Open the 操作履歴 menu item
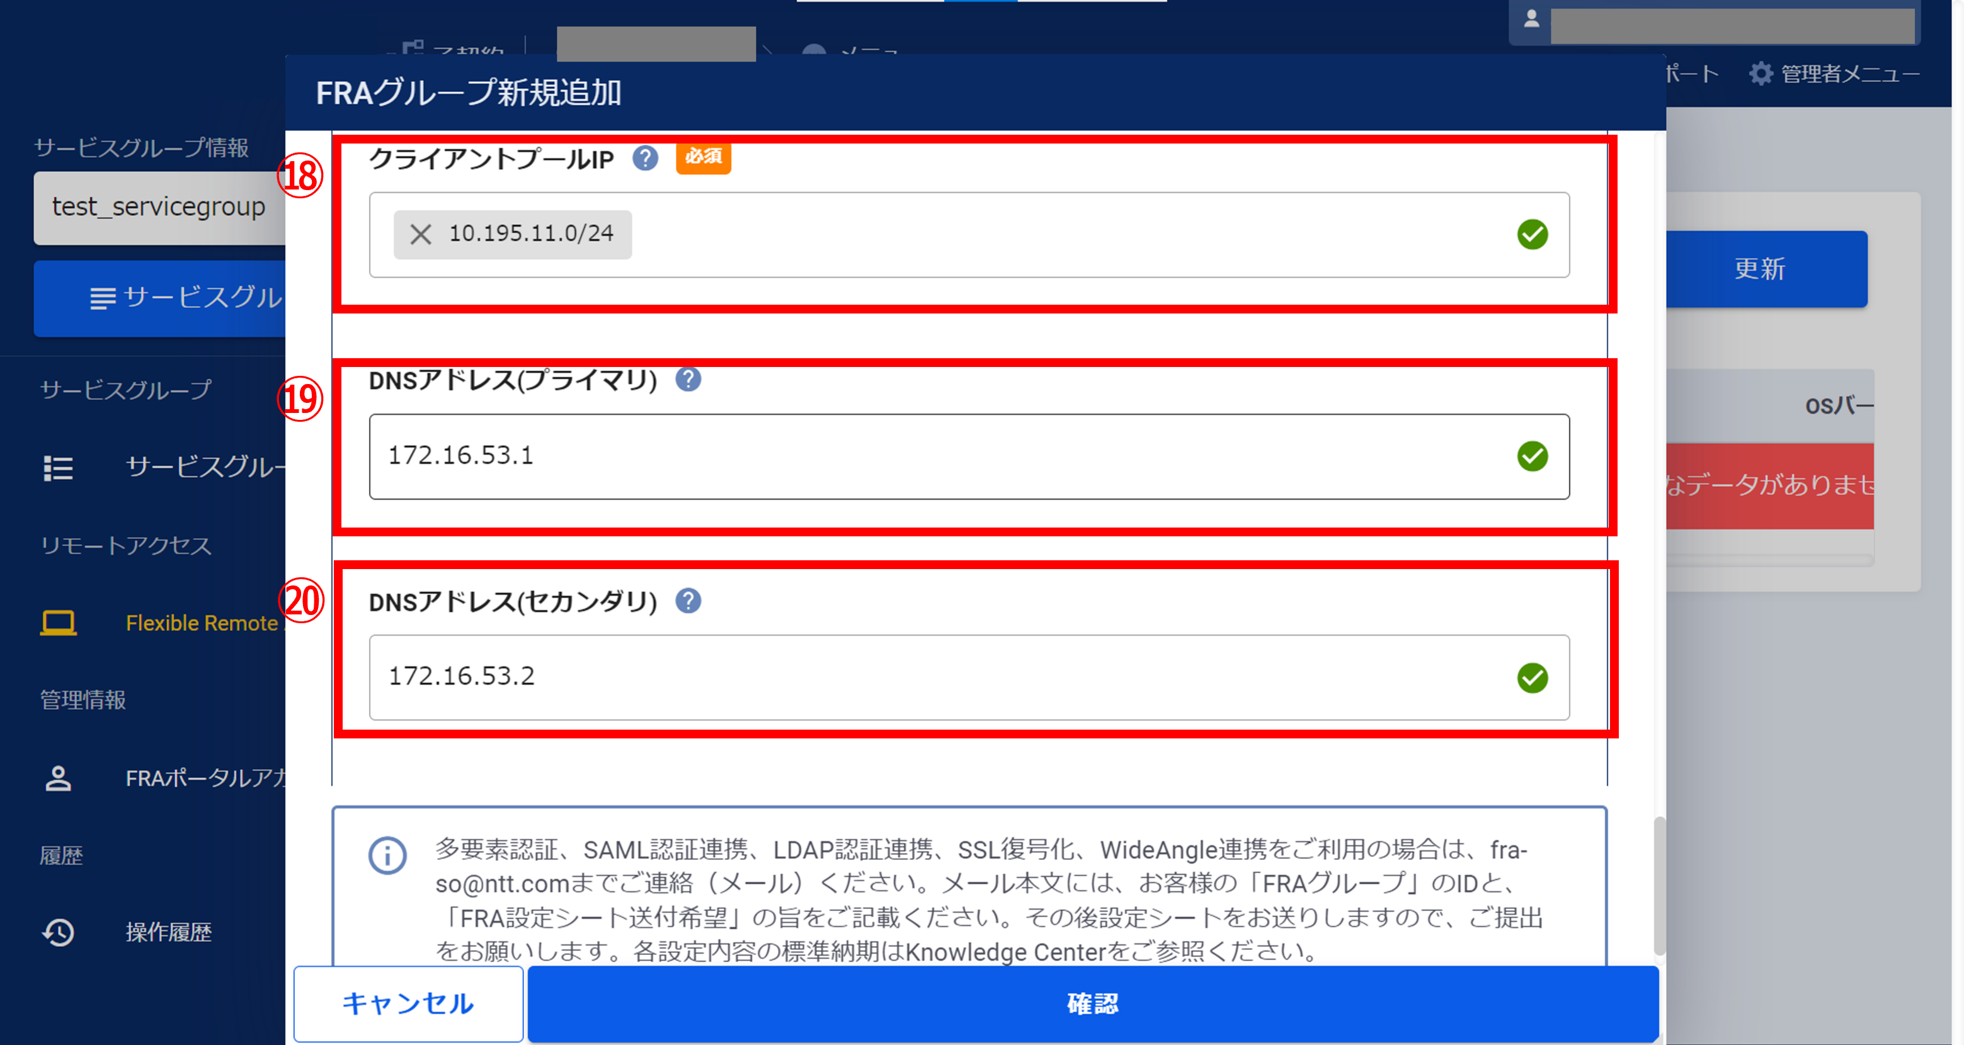The image size is (1964, 1045). (168, 932)
